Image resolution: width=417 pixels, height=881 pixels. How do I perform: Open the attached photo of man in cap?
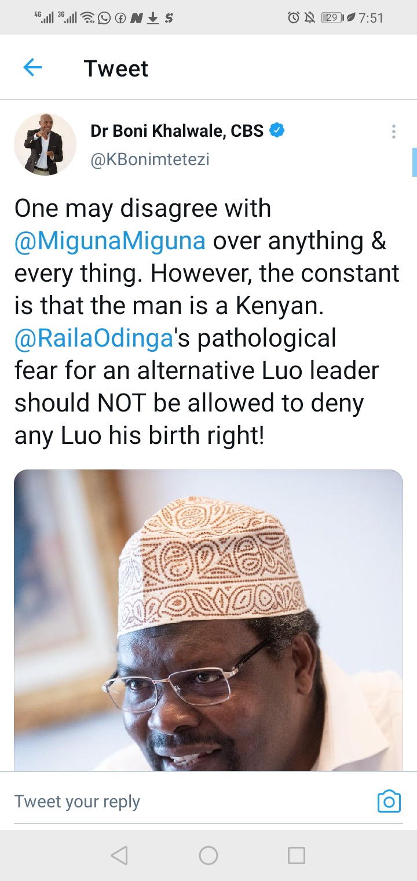[209, 620]
